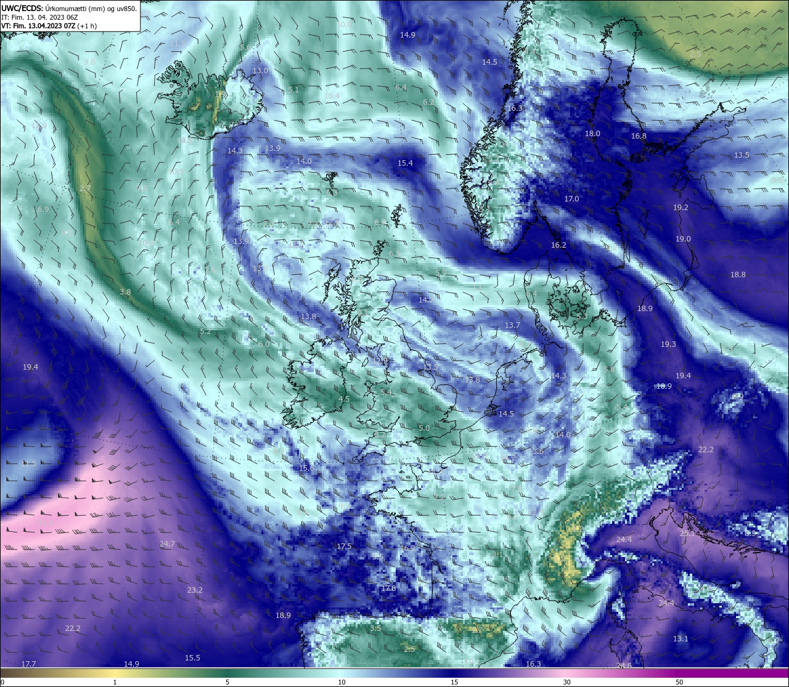The image size is (789, 687).
Task: Click the 5.2 value label
Action: pos(205,331)
